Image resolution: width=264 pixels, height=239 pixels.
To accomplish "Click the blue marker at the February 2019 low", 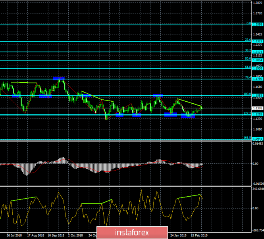I will tap(188, 116).
